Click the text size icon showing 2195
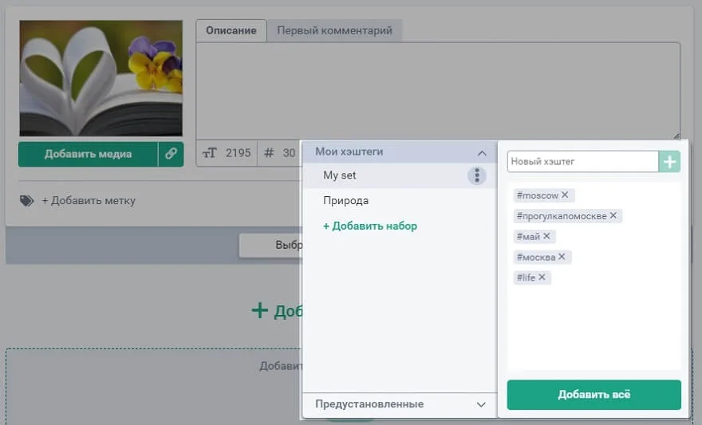 [x=210, y=153]
